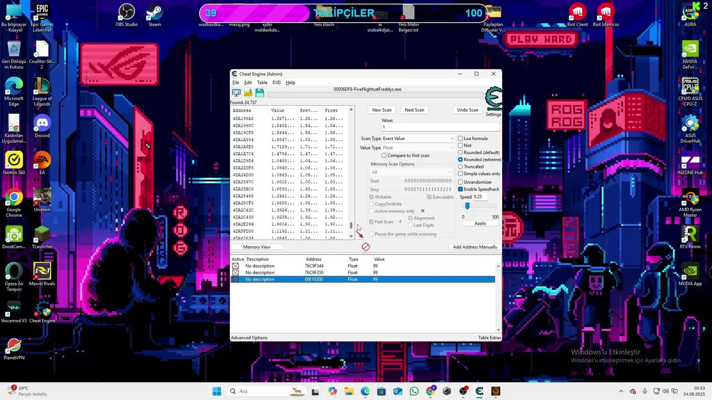This screenshot has height=400, width=712.
Task: Open the D3D menu
Action: coord(276,83)
